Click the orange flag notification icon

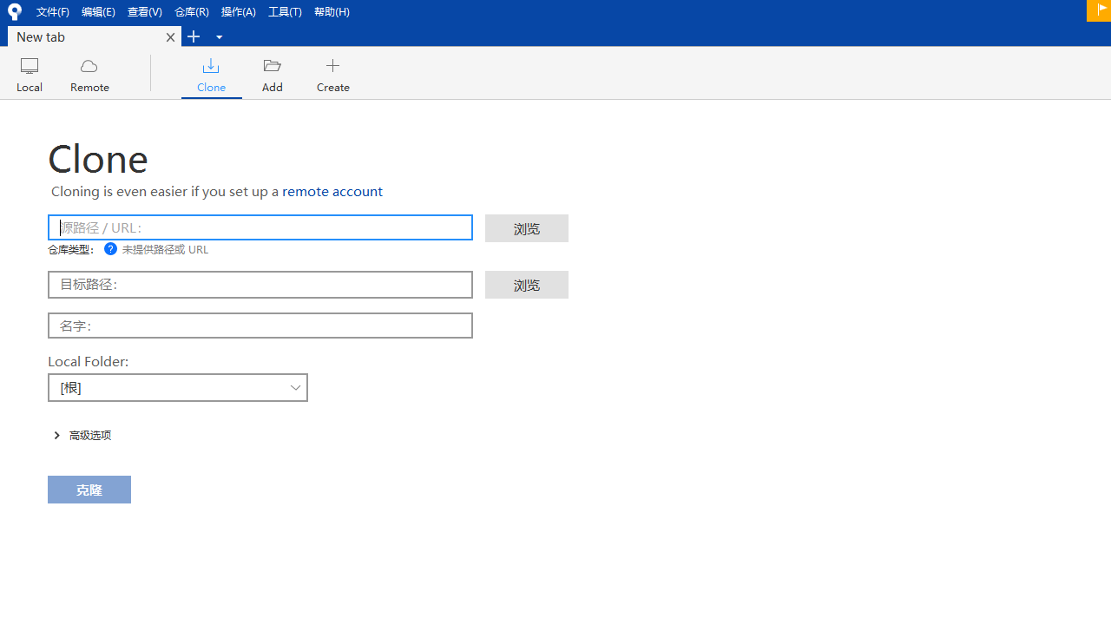(x=1102, y=10)
